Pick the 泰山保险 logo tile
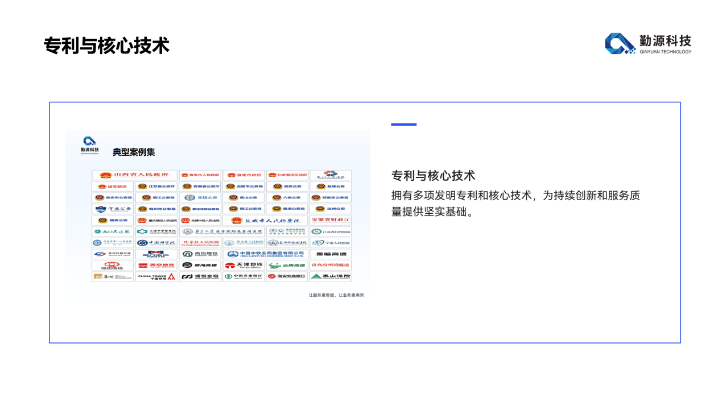722x406 pixels. (331, 277)
